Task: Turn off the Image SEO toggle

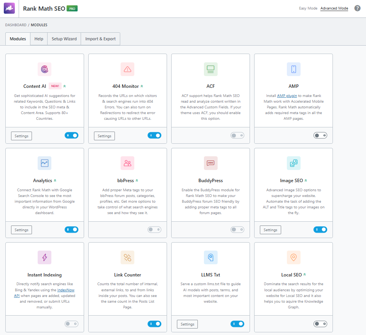Action: click(x=320, y=230)
